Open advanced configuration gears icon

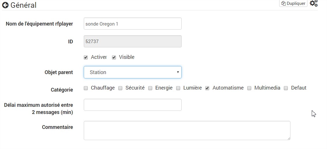[x=314, y=3]
